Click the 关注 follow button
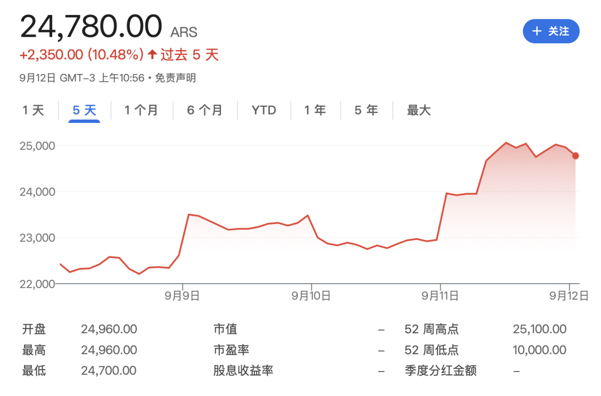This screenshot has width=601, height=396. [551, 31]
